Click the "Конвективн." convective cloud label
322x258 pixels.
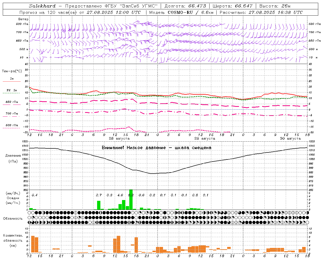coord(13,236)
